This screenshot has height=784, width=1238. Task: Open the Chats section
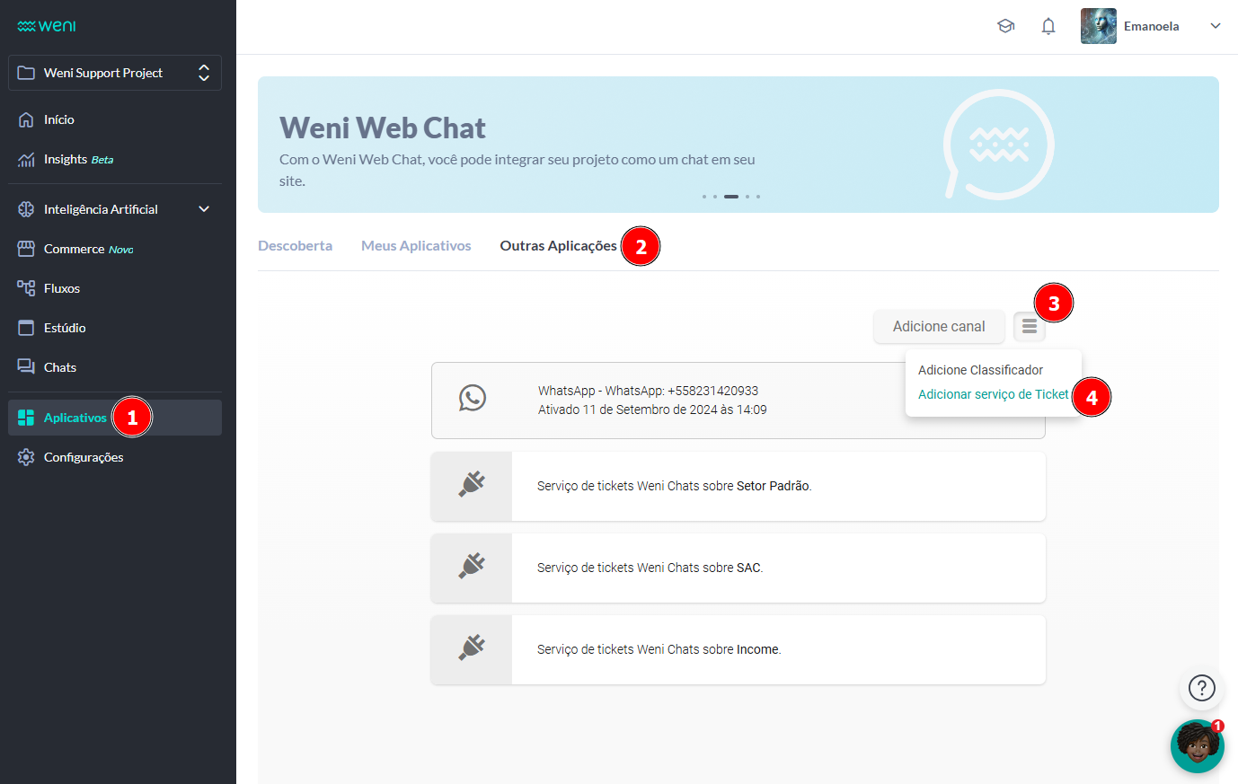coord(62,366)
